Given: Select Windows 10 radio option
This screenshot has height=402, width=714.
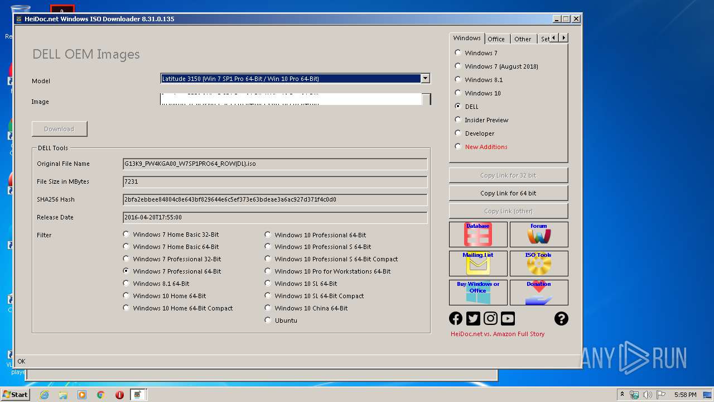Looking at the screenshot, I should coord(458,93).
